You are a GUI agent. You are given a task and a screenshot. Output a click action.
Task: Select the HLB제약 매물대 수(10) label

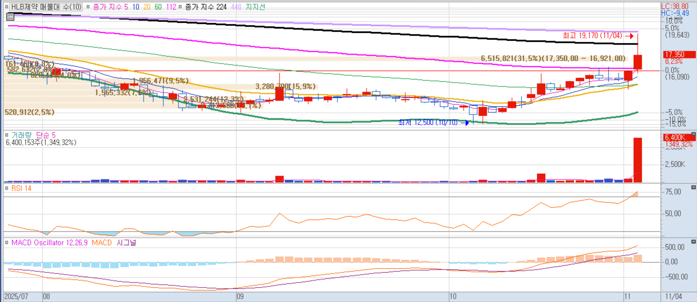click(46, 7)
